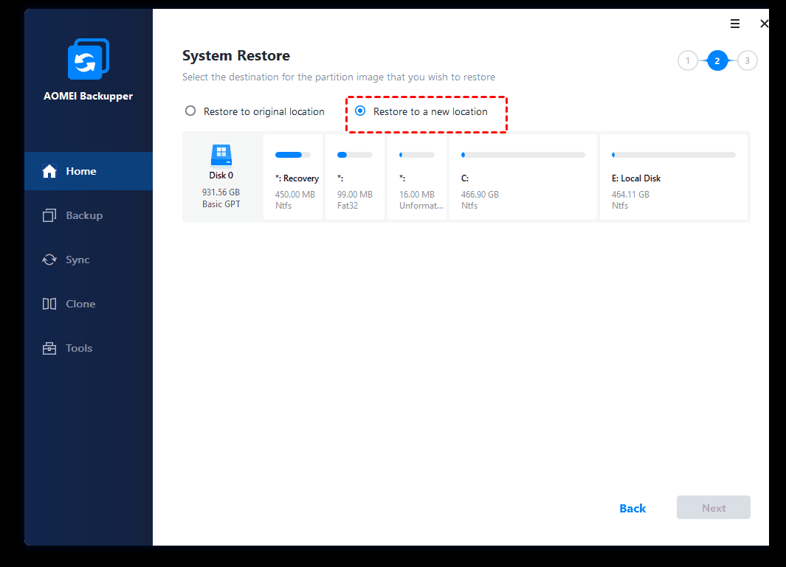Screen dimensions: 786x567
Task: Click the 466.90 GB size text
Action: [x=480, y=195]
